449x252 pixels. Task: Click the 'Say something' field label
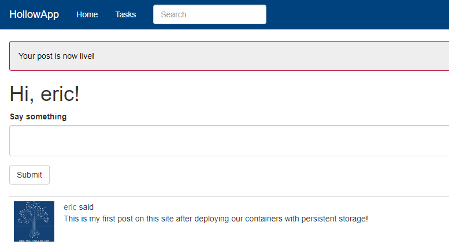38,116
